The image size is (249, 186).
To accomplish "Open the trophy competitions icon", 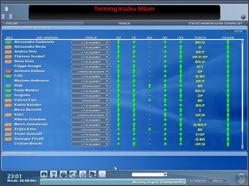I will (x=54, y=174).
